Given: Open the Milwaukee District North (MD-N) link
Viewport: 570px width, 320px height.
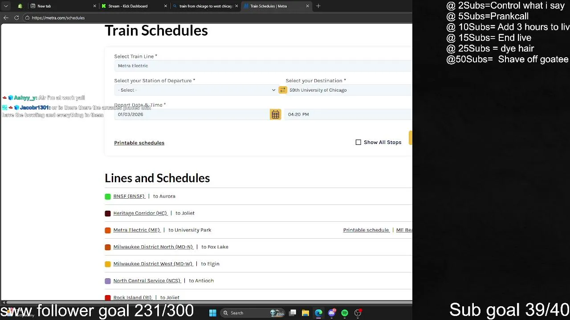Looking at the screenshot, I should [x=153, y=247].
